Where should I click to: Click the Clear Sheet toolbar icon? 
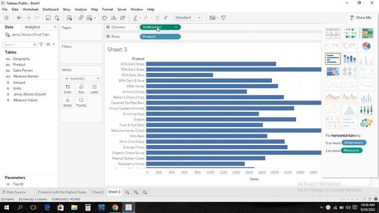click(x=89, y=18)
